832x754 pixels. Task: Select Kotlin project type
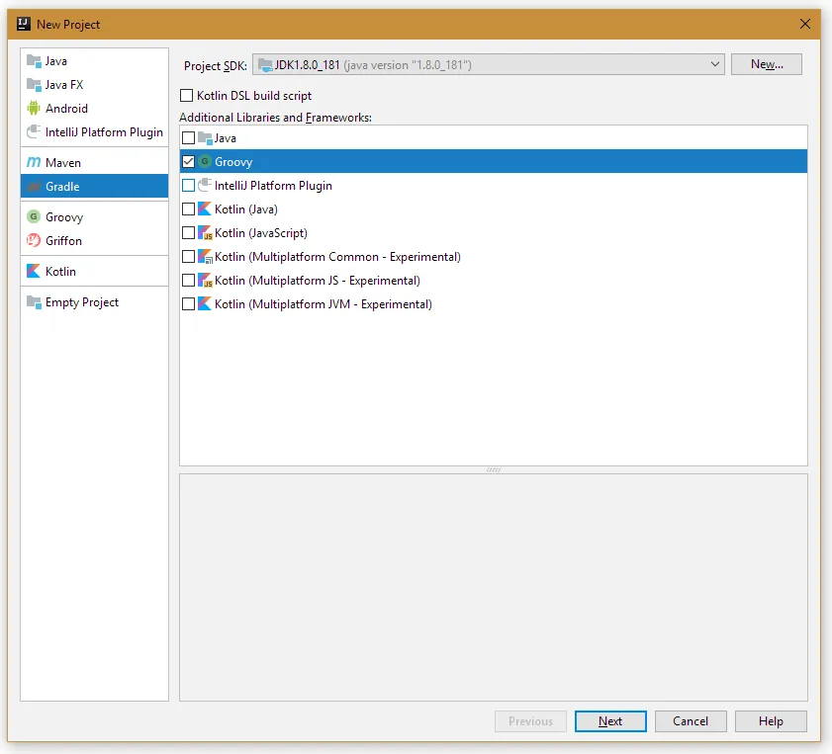(x=94, y=272)
